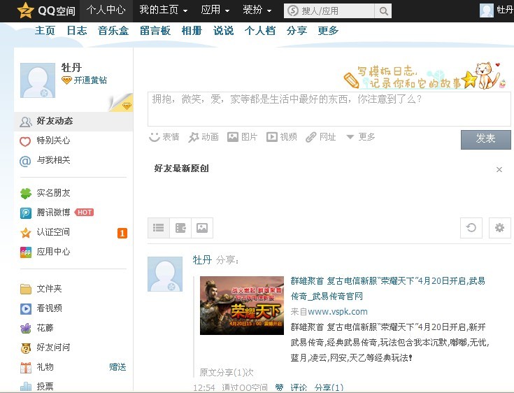Click the 原文分享(1)次 text
Screen dimensions: 514x393
tap(227, 372)
